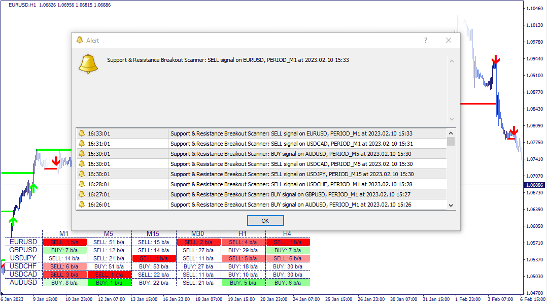The image size is (547, 304).
Task: Click the AUDUSD M5 green BUY cell in the dashboard
Action: (110, 283)
